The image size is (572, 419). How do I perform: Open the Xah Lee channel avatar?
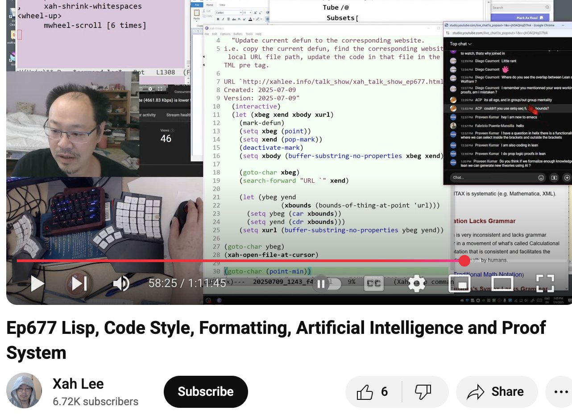[x=24, y=390]
